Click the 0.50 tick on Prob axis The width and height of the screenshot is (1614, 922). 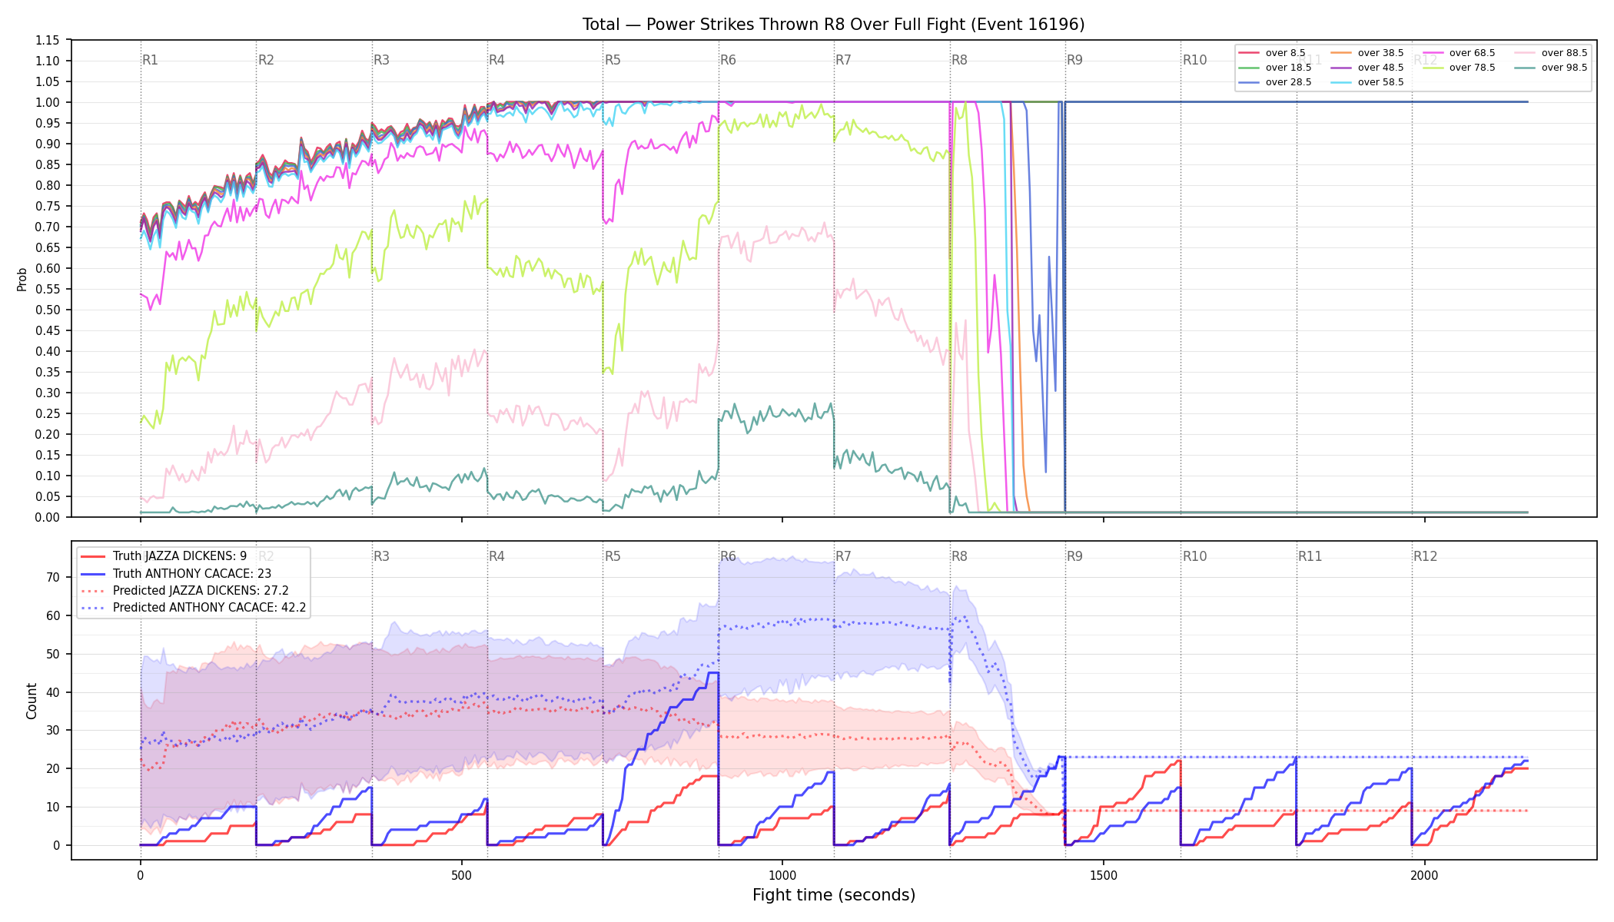[48, 310]
